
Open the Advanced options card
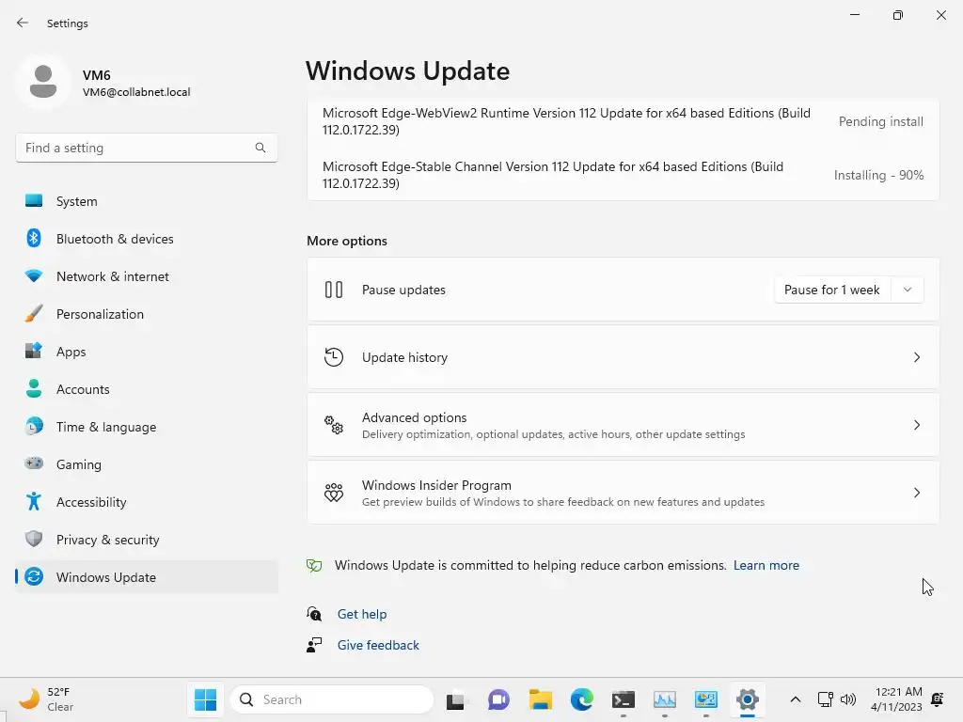click(x=623, y=424)
